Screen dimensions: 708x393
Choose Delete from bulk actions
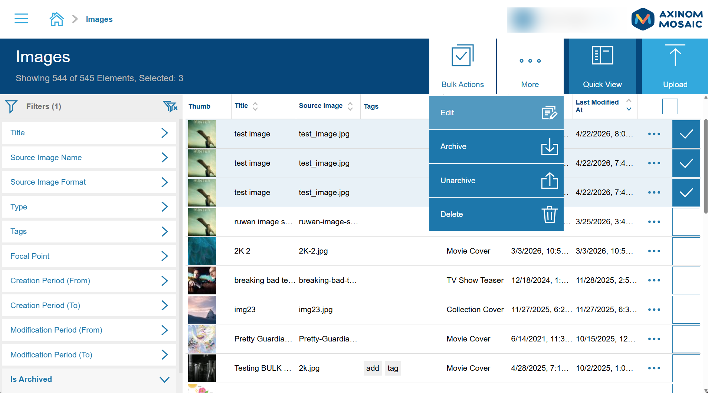pos(496,214)
